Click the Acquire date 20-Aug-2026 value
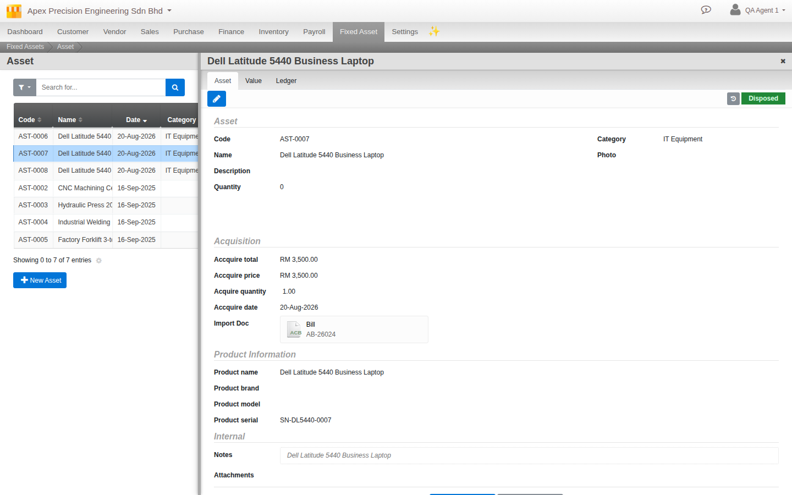The width and height of the screenshot is (792, 495). click(x=299, y=307)
